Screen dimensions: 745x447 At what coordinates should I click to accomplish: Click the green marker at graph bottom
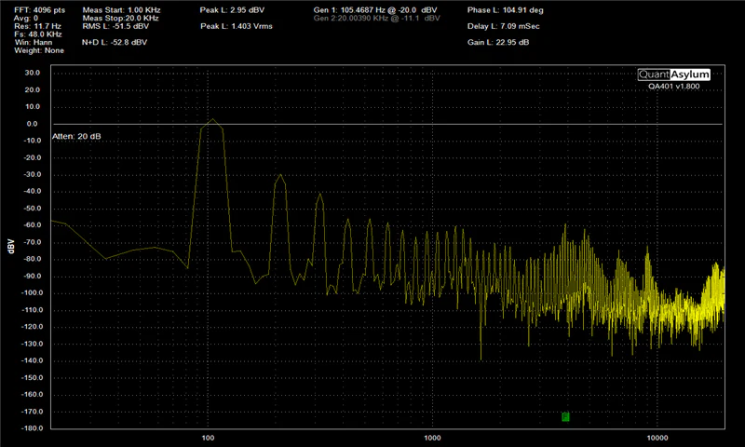pyautogui.click(x=565, y=416)
